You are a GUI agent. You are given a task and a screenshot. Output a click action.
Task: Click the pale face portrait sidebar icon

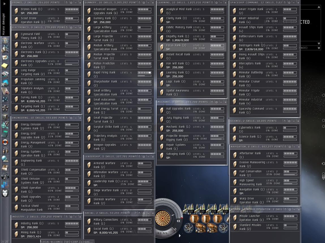(x=5, y=193)
